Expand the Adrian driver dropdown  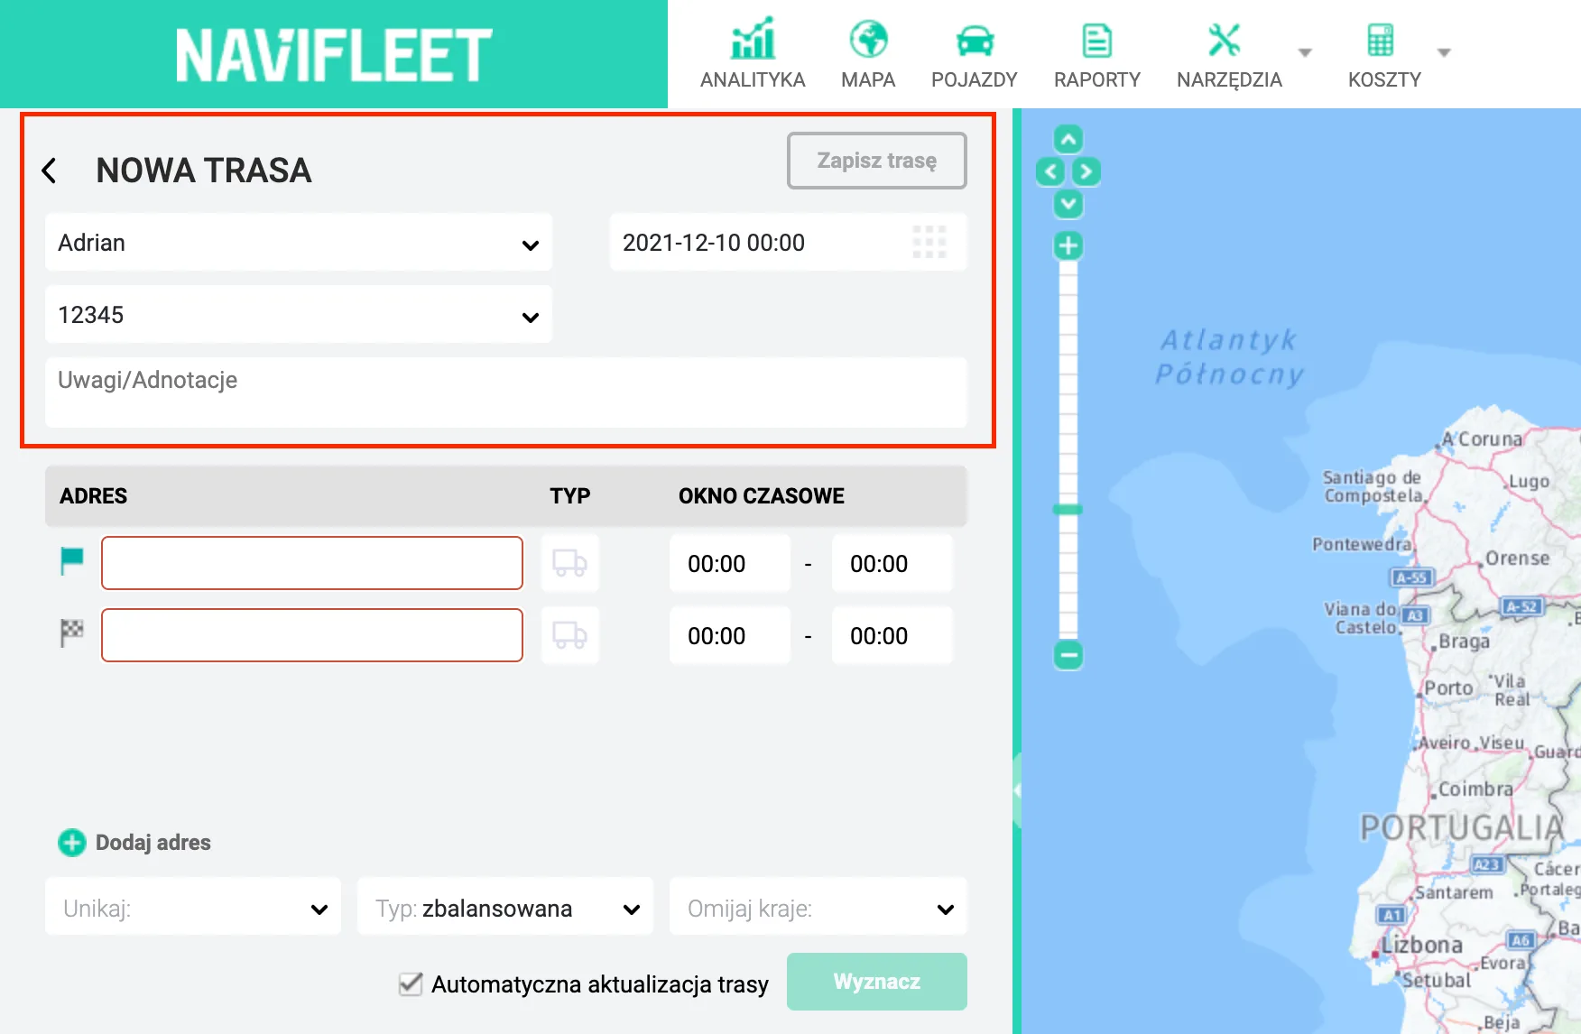[x=299, y=242]
